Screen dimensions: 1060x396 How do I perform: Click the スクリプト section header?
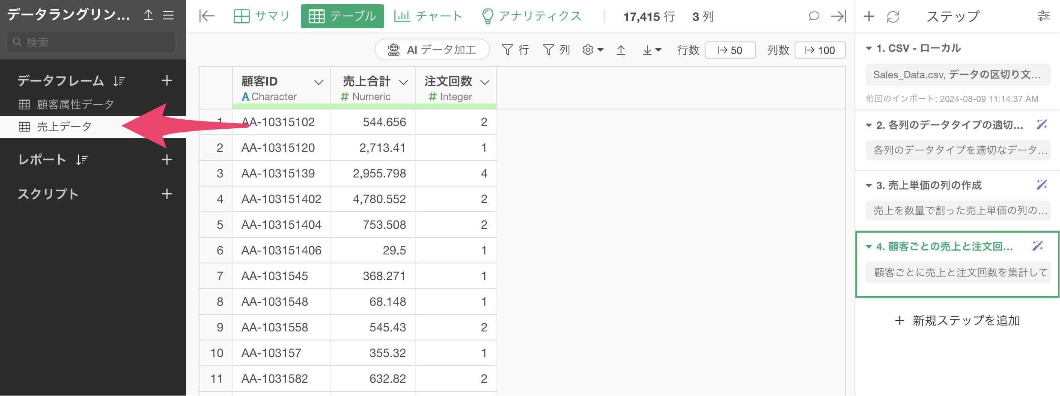point(48,194)
